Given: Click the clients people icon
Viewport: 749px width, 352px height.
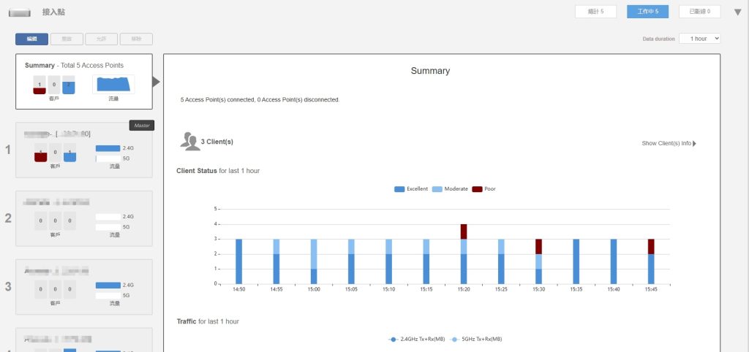Looking at the screenshot, I should coord(190,142).
